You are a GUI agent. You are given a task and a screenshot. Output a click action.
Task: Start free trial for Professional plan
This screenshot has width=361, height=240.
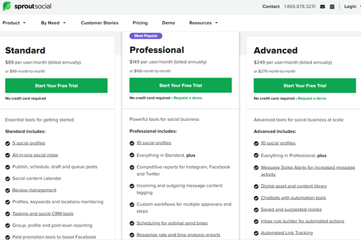pyautogui.click(x=180, y=85)
